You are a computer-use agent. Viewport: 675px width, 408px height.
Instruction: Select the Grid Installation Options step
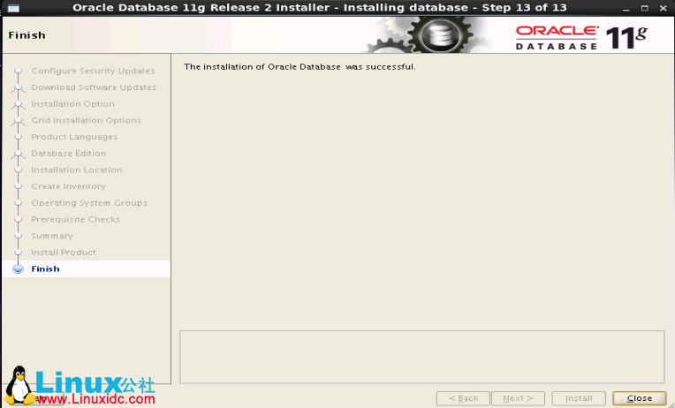pyautogui.click(x=86, y=120)
